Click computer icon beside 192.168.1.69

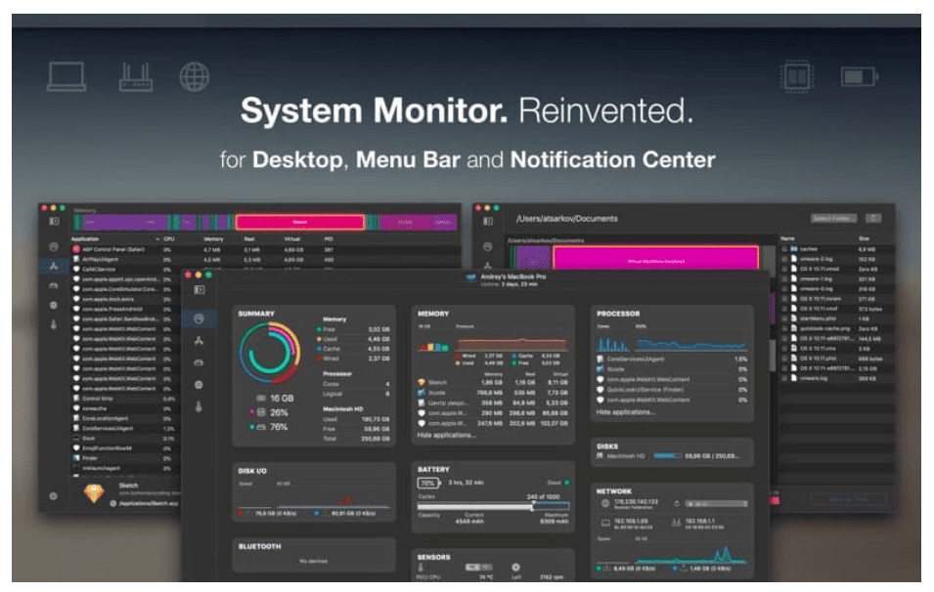click(605, 523)
